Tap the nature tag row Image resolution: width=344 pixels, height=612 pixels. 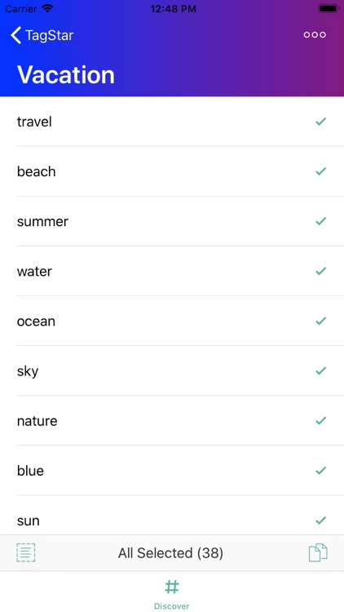coord(172,421)
